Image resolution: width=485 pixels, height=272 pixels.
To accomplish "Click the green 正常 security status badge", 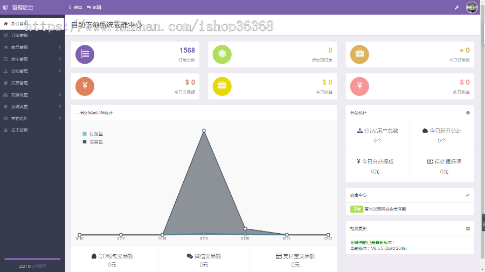I will pyautogui.click(x=356, y=209).
